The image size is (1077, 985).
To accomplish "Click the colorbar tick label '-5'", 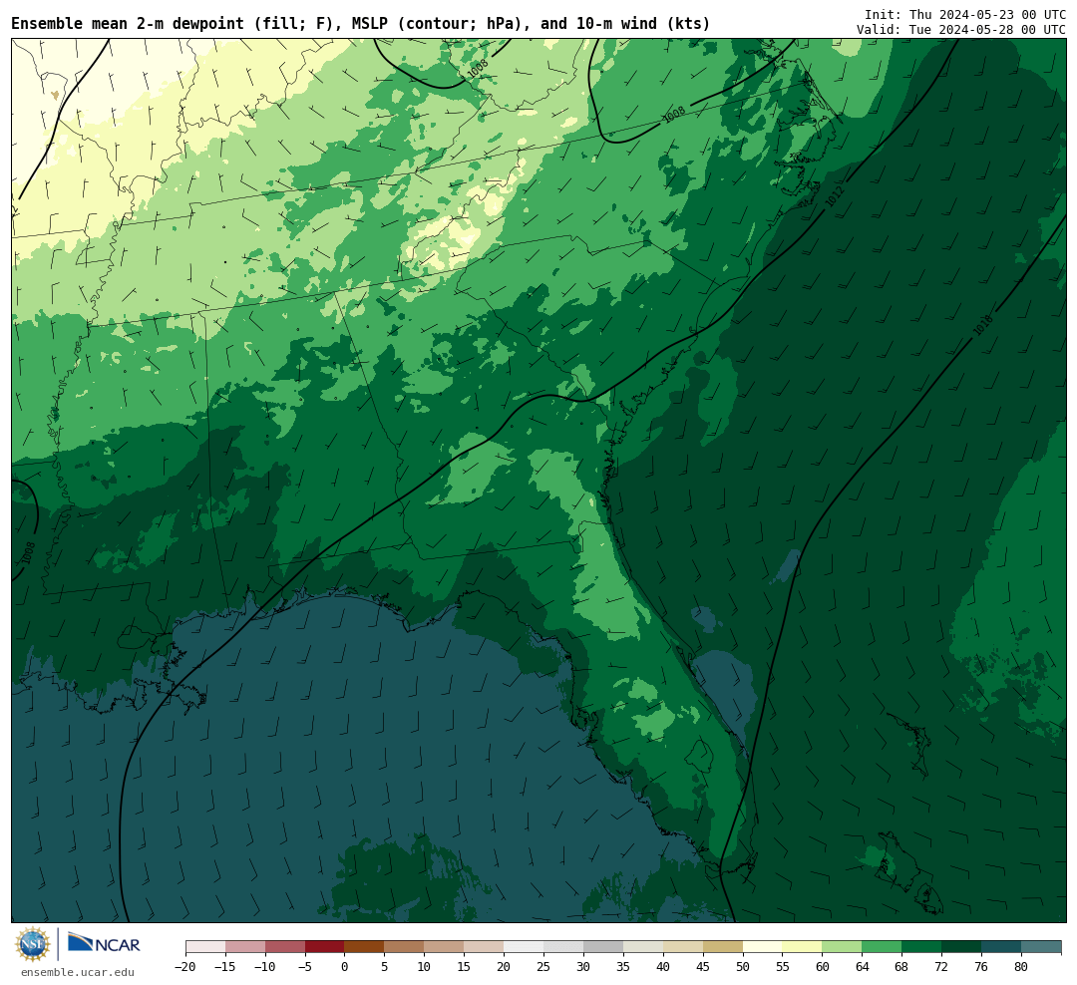I will point(305,967).
